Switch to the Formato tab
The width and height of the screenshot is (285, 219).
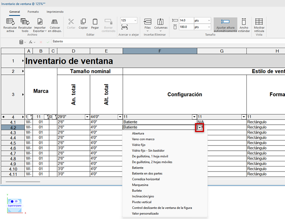pos(33,12)
